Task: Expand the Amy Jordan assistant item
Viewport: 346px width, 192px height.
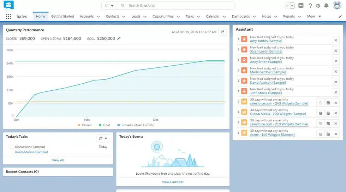Action: tap(238, 39)
